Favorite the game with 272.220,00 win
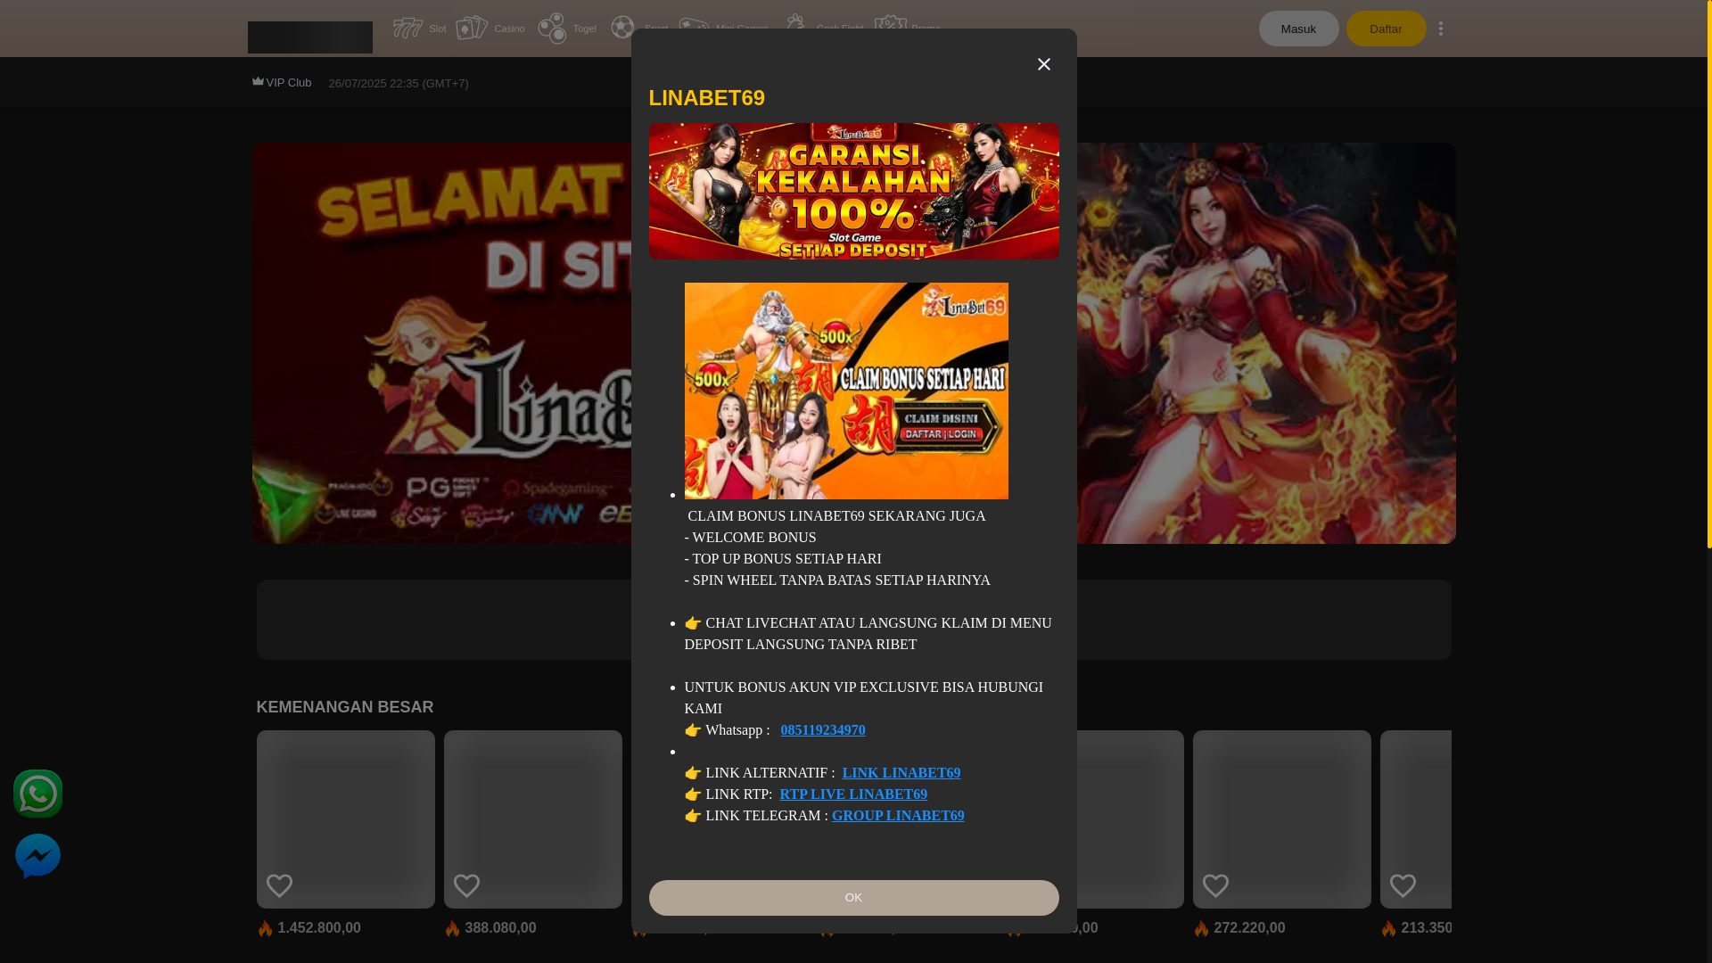The width and height of the screenshot is (1712, 963). pos(1215,885)
